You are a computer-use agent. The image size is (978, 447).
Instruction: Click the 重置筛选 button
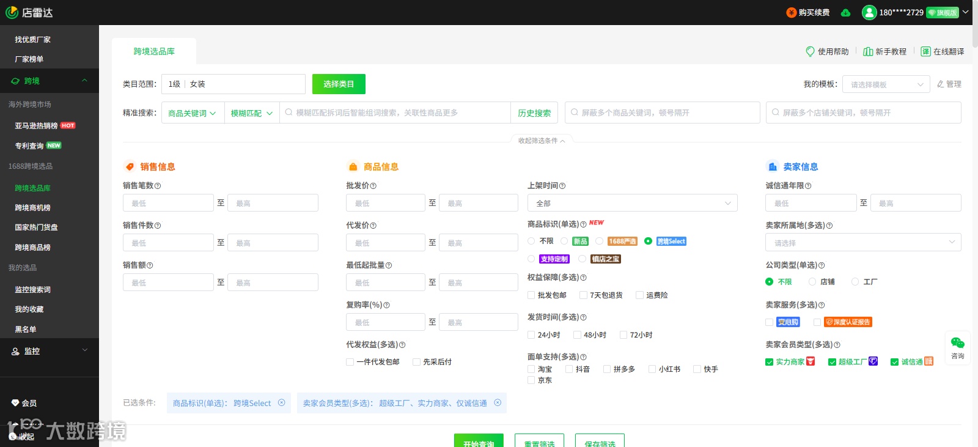coord(539,440)
